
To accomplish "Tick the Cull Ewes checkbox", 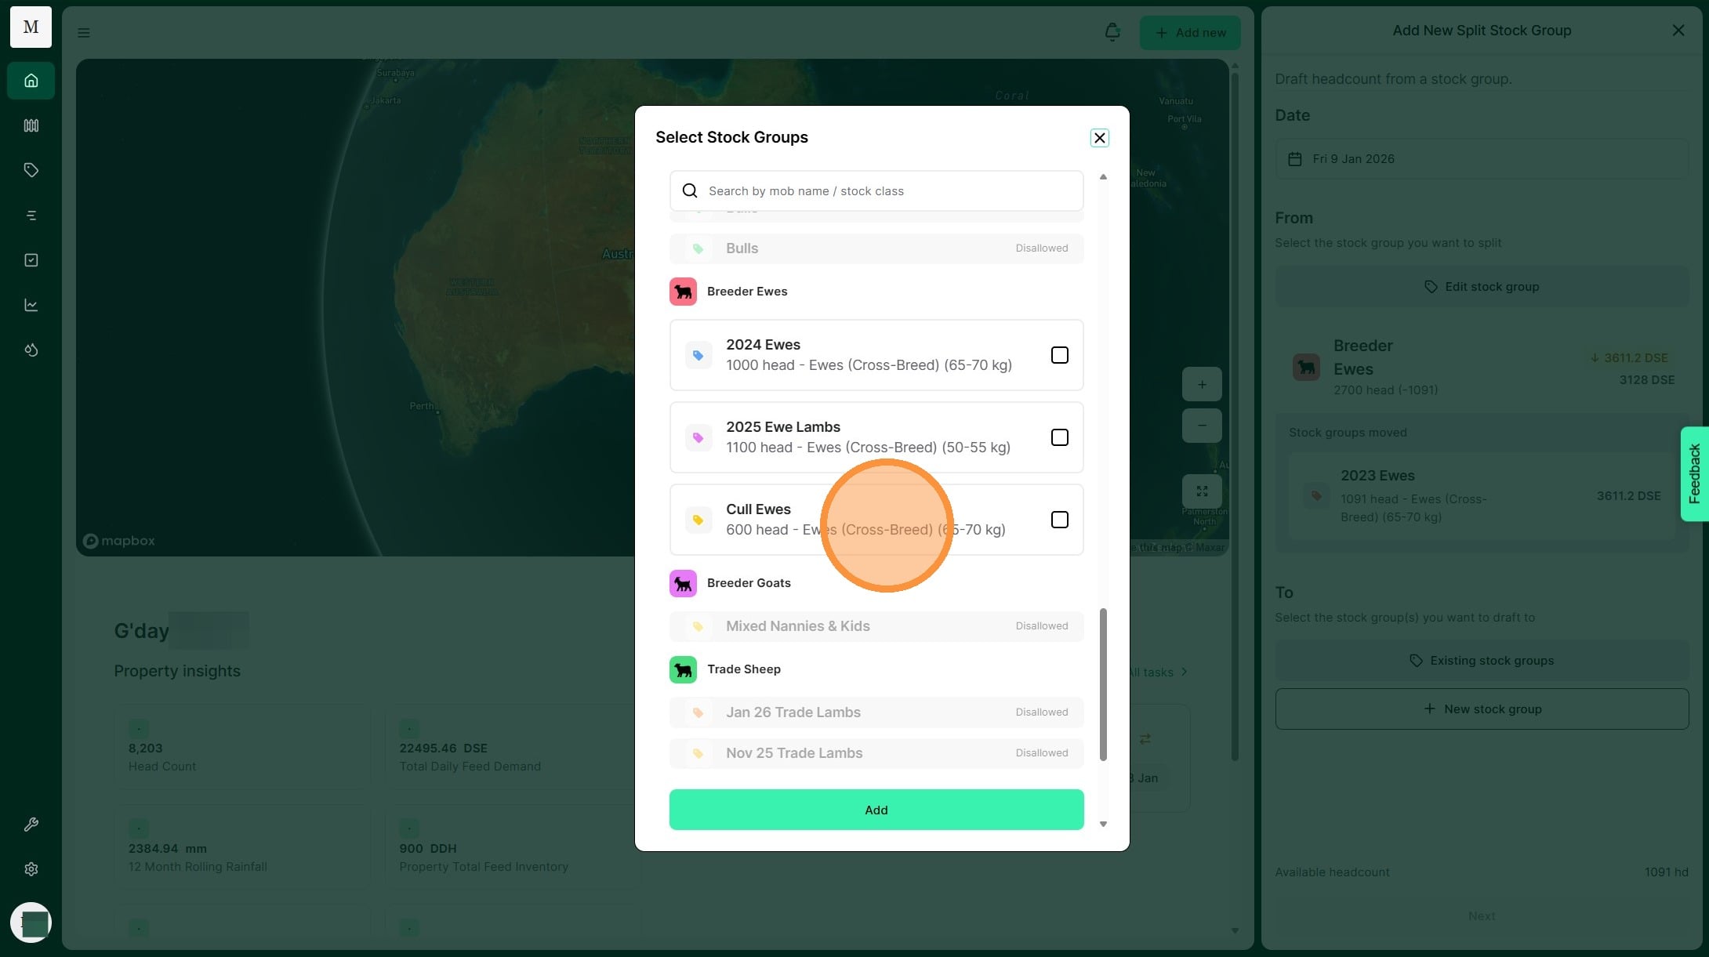I will point(1059,520).
